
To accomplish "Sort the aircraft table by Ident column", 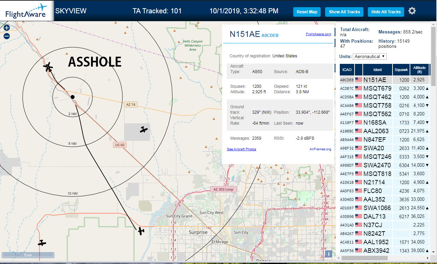I will [377, 70].
